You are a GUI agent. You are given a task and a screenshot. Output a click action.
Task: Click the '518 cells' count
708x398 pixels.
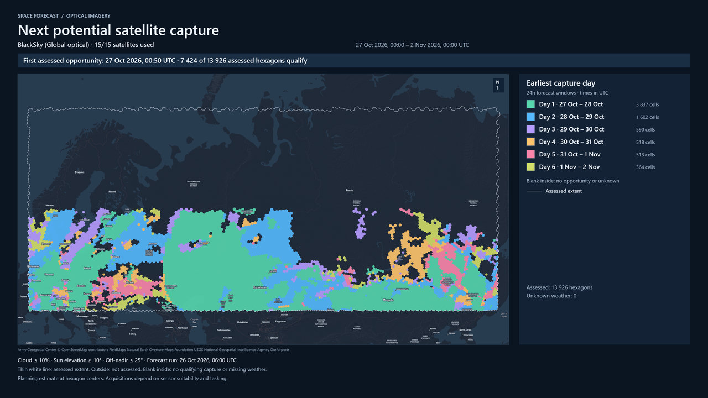point(645,143)
